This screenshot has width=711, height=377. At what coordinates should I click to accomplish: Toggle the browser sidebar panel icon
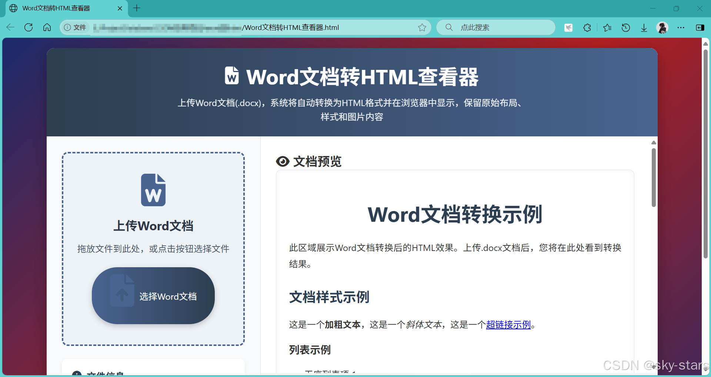pos(700,27)
